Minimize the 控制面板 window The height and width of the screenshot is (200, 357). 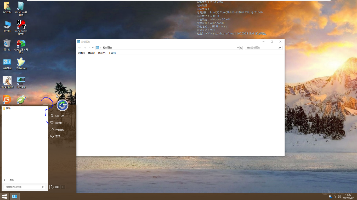tap(263, 41)
